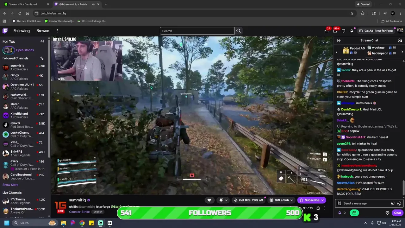Collapse the For You sidebar arrow

click(42, 41)
